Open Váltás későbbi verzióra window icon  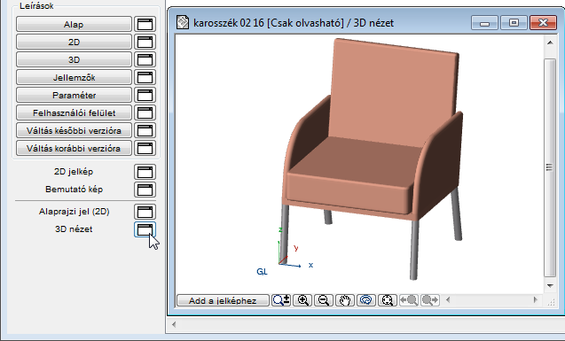145,130
